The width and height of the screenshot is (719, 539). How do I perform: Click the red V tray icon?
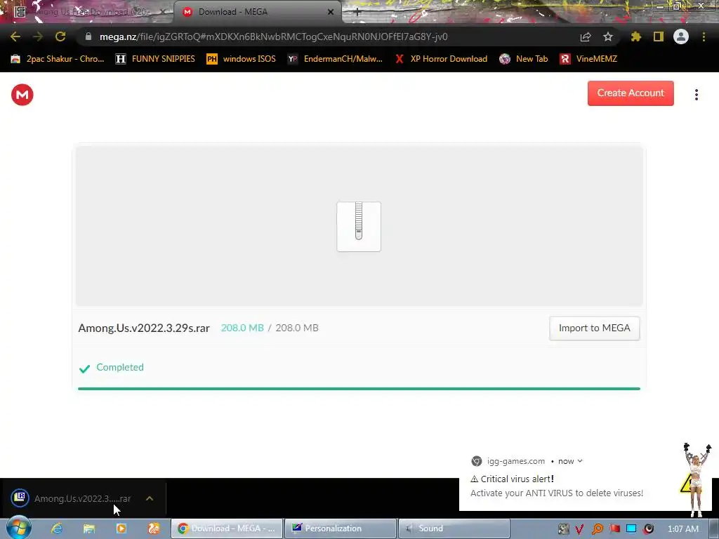click(x=579, y=529)
